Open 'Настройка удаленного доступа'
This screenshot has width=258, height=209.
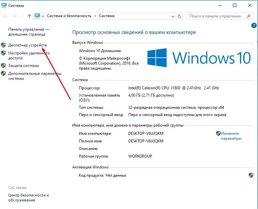point(29,56)
